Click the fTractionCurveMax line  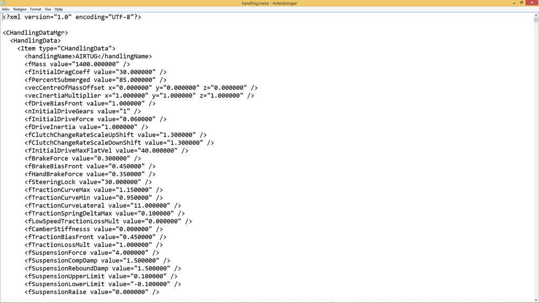(94, 190)
